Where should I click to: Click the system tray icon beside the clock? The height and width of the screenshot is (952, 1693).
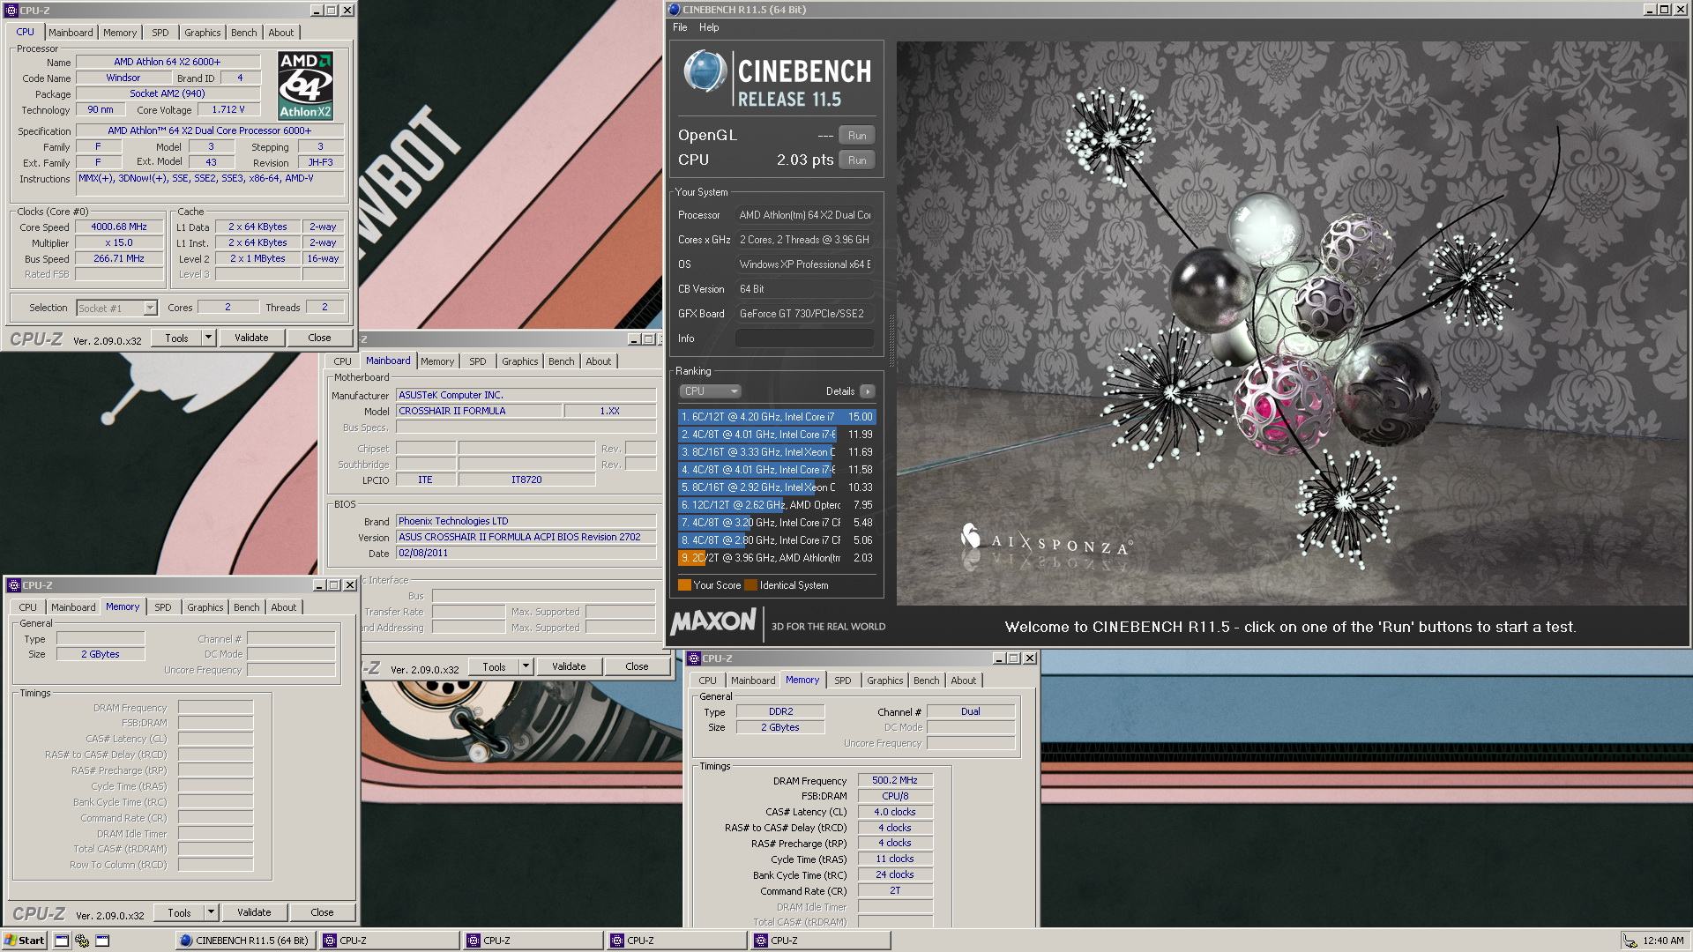click(1630, 941)
